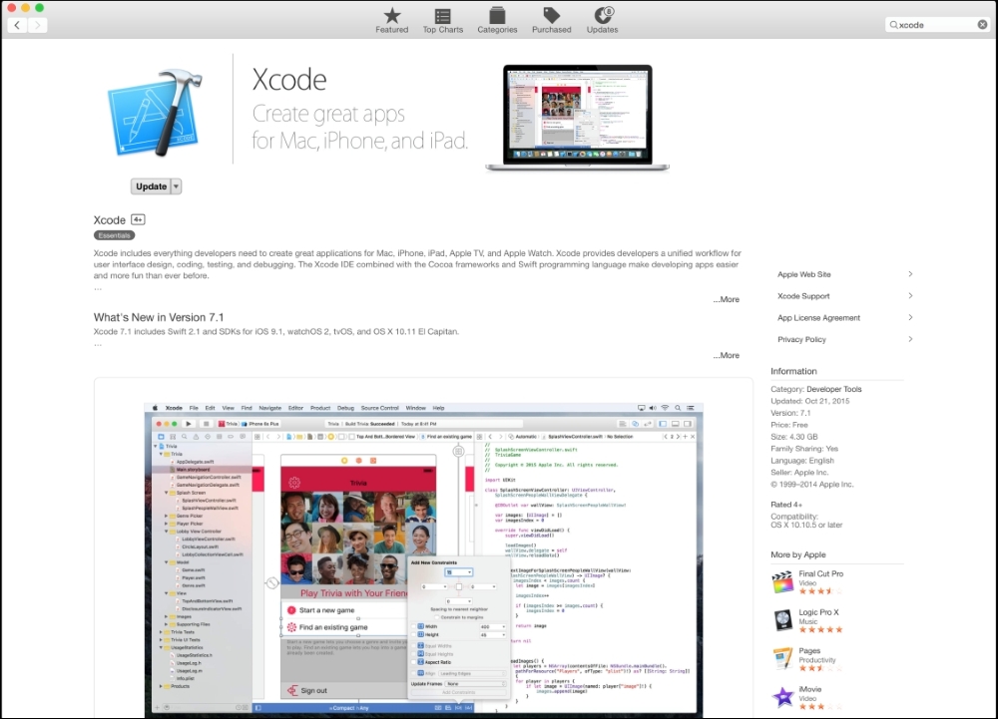The image size is (998, 719).
Task: Click chevron next to Xcode Support
Action: pos(910,295)
